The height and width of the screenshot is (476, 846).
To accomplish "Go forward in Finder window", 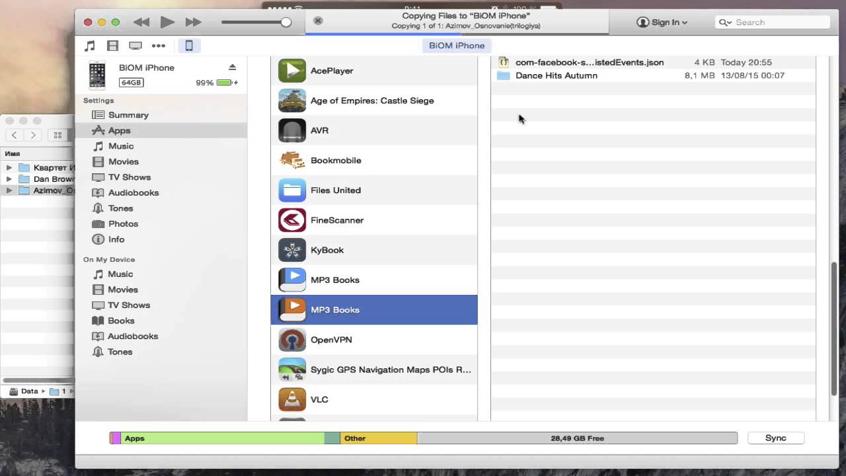I will pyautogui.click(x=33, y=135).
